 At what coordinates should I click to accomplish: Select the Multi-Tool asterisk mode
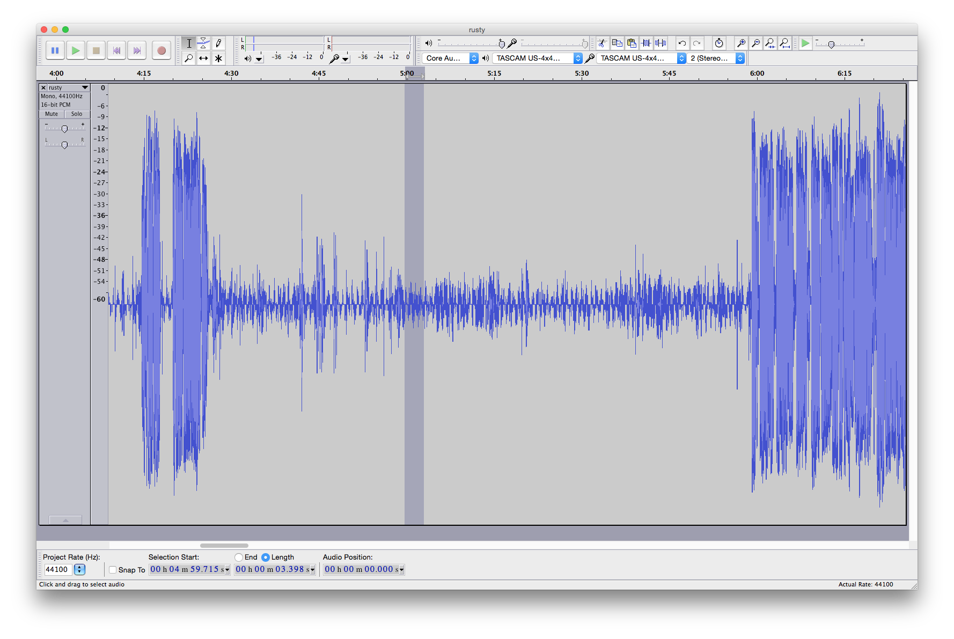pos(218,58)
